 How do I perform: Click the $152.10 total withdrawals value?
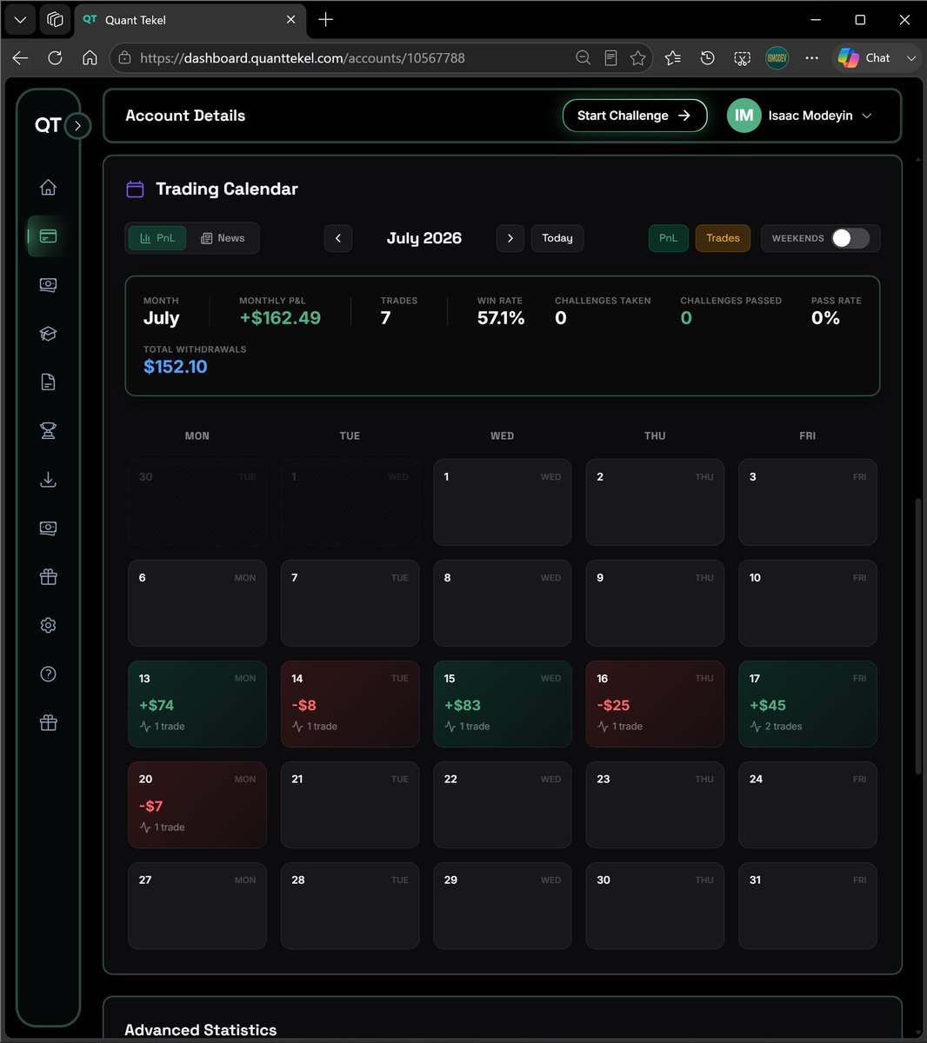[x=176, y=367]
